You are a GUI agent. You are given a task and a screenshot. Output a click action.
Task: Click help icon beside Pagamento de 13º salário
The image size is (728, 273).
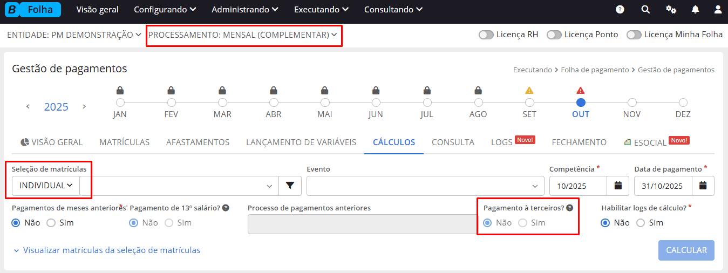tap(226, 208)
